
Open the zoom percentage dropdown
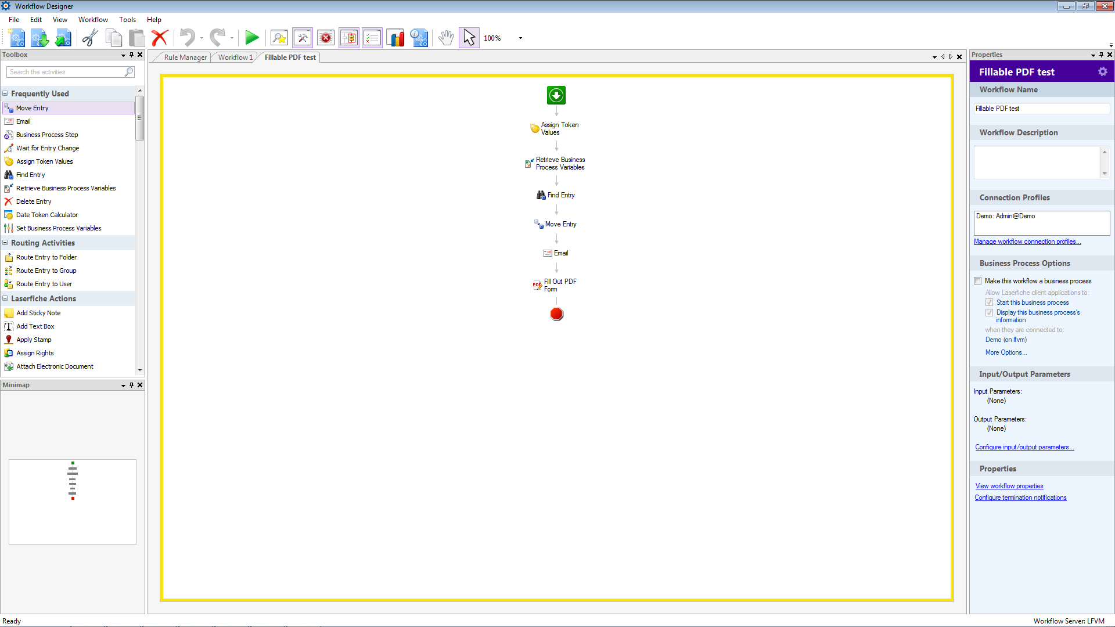pos(520,38)
